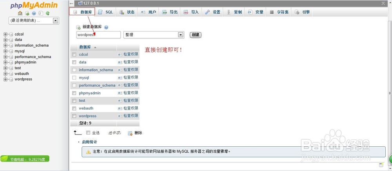Switch to the 用户 users tab
This screenshot has width=392, height=171.
[148, 12]
